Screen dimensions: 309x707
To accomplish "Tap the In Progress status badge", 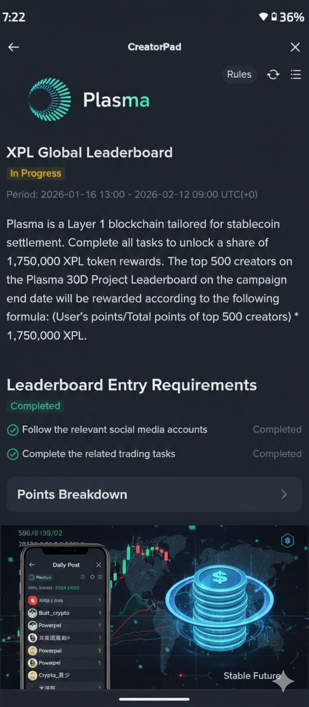I will point(36,174).
